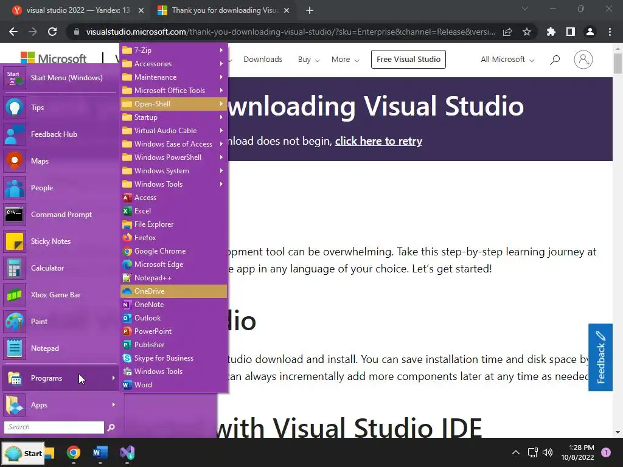This screenshot has width=623, height=467.
Task: Expand Virtual Audio Cable folder
Action: (x=173, y=131)
